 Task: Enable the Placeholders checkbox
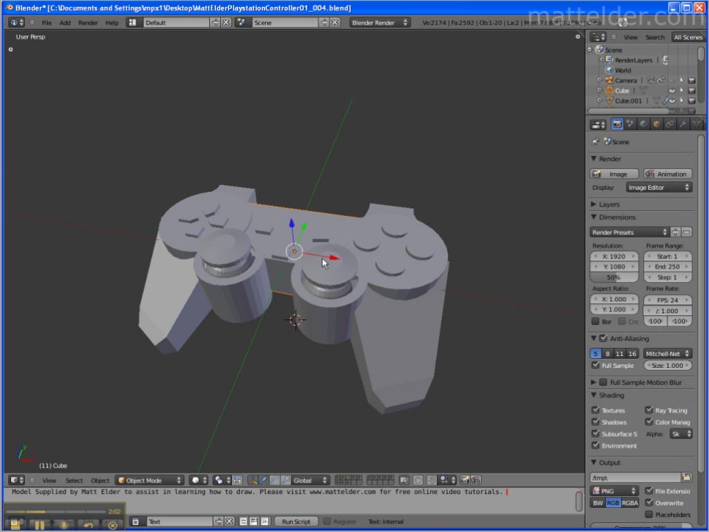(x=649, y=515)
